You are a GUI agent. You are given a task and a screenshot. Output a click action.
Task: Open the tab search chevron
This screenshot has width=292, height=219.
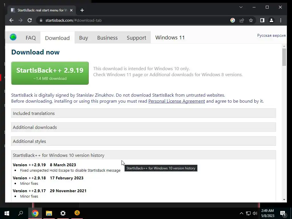pos(241,7)
